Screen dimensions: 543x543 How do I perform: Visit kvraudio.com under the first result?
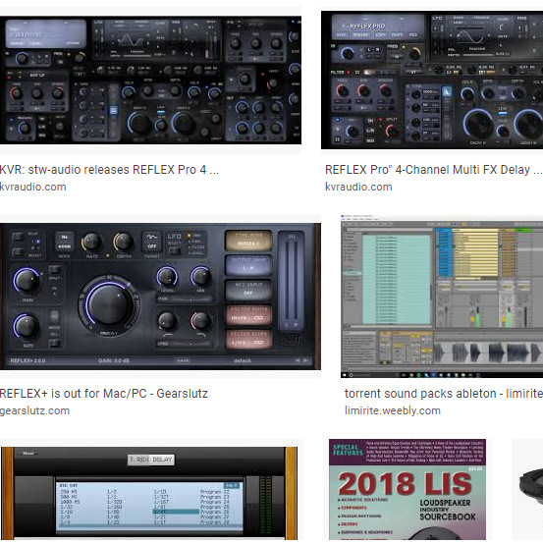click(33, 187)
